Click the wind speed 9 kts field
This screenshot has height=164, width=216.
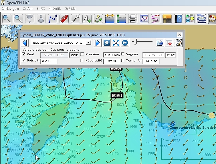click(54, 55)
